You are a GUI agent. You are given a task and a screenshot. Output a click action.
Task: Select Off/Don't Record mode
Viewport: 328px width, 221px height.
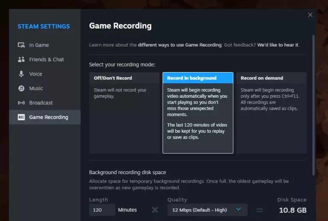(x=124, y=113)
